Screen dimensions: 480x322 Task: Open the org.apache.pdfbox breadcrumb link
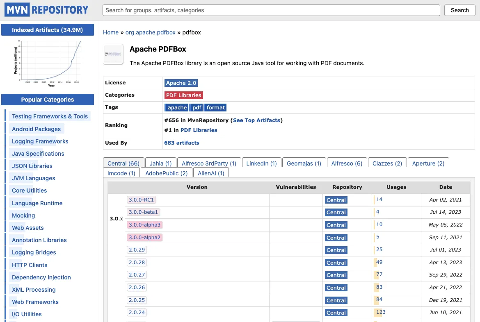(x=150, y=32)
